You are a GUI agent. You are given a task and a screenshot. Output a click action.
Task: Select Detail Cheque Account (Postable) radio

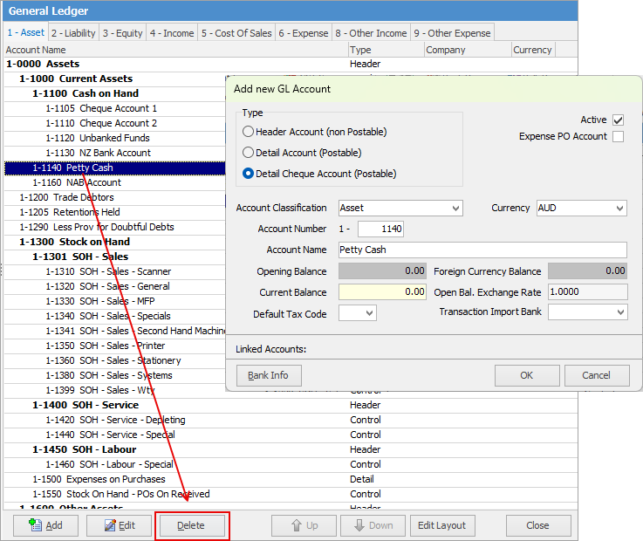click(248, 174)
